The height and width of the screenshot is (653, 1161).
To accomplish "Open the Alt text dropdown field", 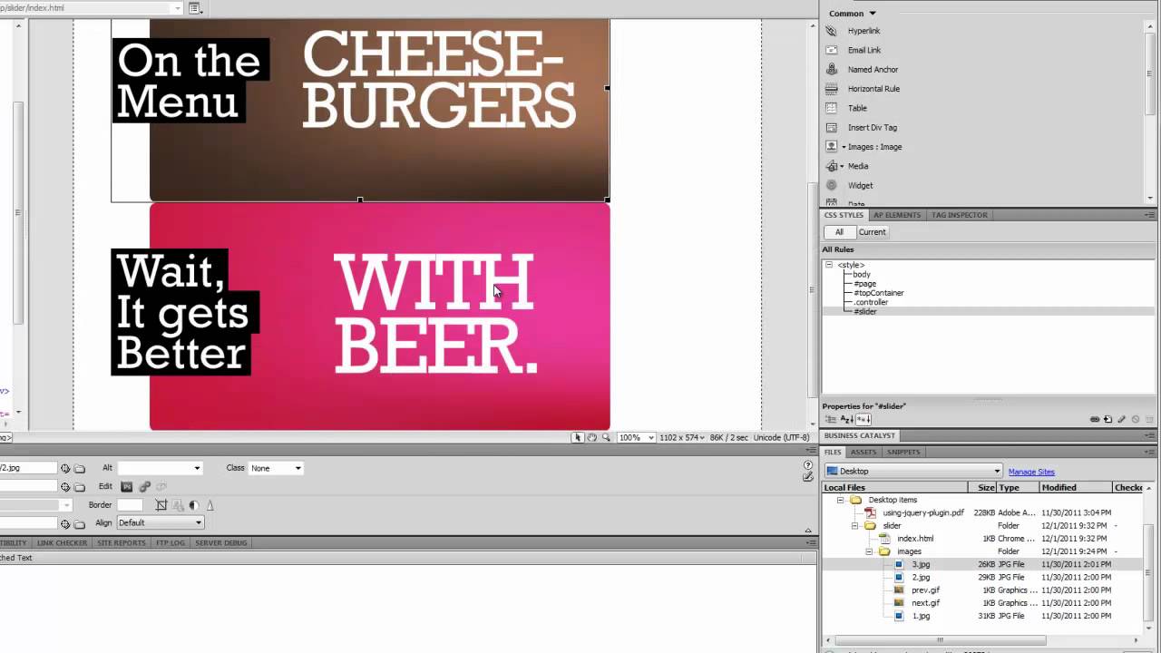I will pos(160,468).
